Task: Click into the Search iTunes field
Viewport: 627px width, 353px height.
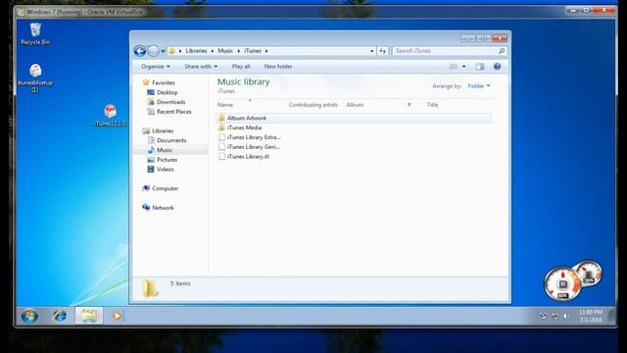Action: (x=446, y=51)
